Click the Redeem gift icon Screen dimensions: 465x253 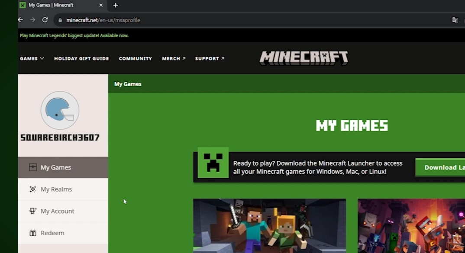click(32, 233)
